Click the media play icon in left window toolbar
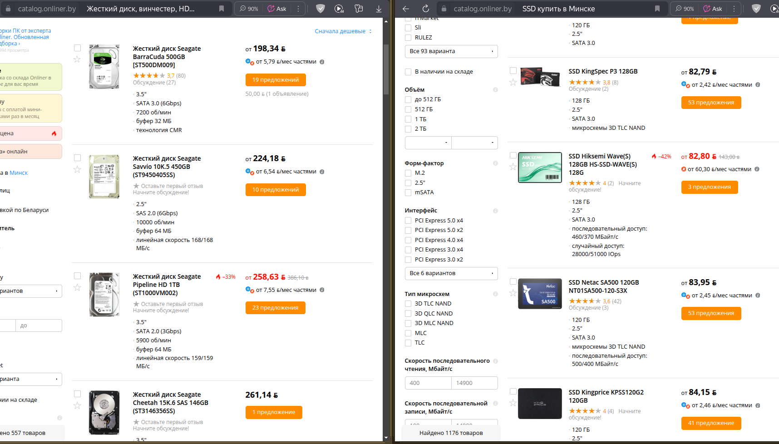Screen dimensions: 779x444 pos(339,9)
